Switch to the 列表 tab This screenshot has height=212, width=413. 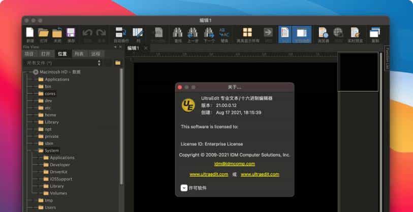79,54
